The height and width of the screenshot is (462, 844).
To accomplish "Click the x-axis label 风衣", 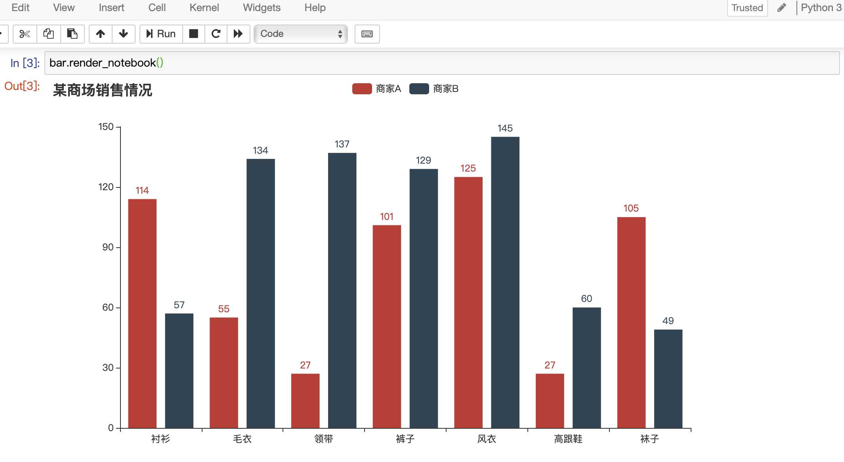I will [x=487, y=439].
